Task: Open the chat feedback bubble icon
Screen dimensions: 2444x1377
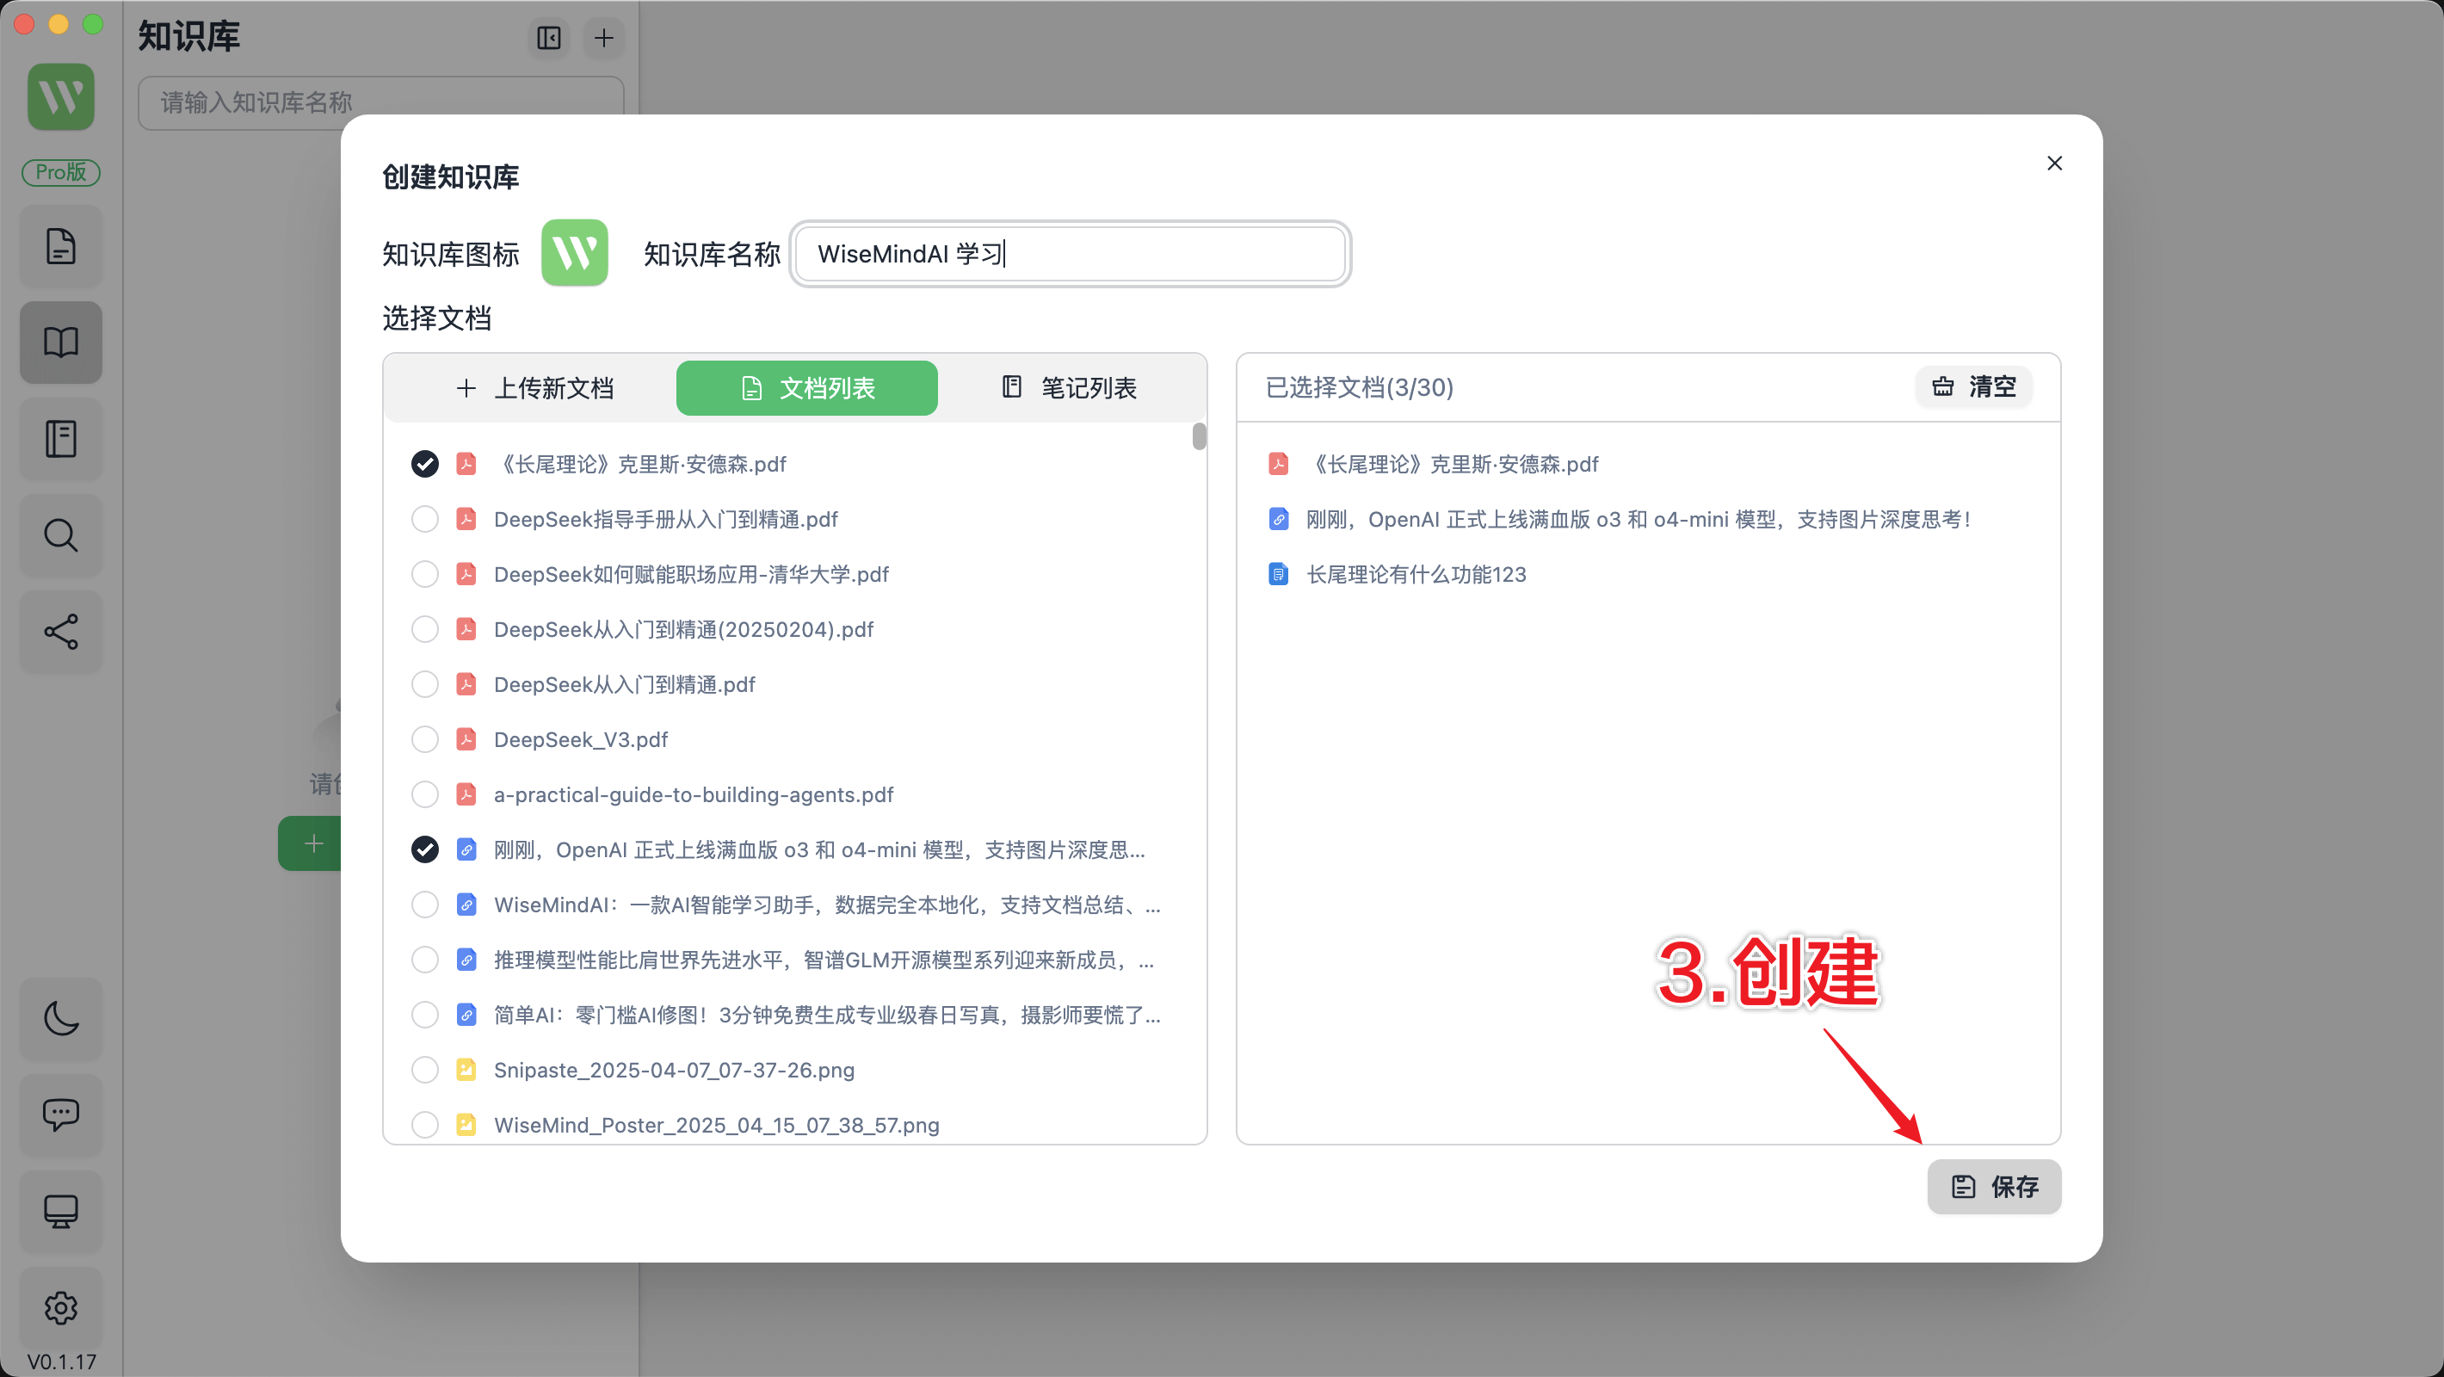Action: (61, 1115)
